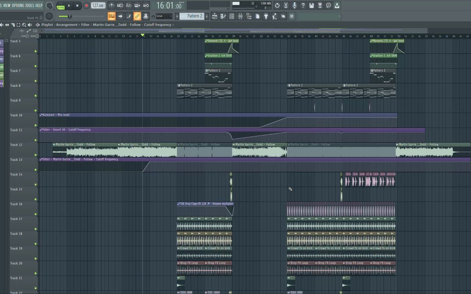
Task: Open the tempo tapper icon
Action: coord(274,16)
